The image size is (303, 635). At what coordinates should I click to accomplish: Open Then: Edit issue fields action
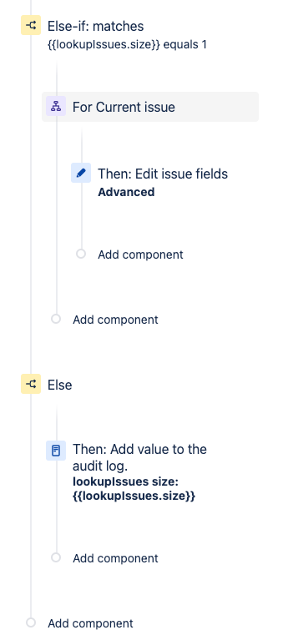[x=163, y=174]
